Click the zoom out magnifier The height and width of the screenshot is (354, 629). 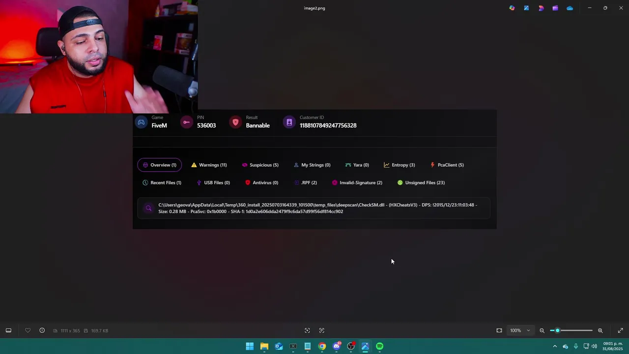542,330
